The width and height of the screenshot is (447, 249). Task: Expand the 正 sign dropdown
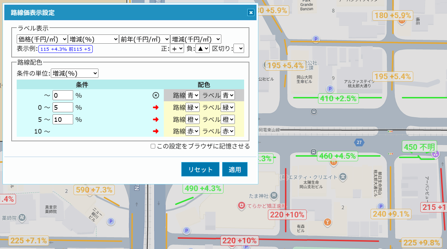point(177,49)
